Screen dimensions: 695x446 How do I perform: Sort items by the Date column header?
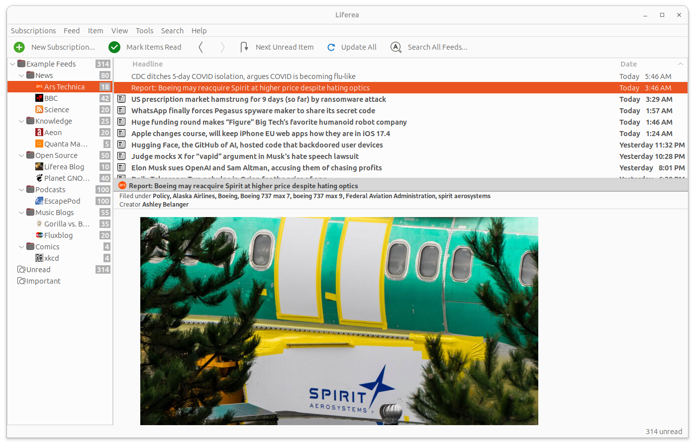(x=628, y=64)
